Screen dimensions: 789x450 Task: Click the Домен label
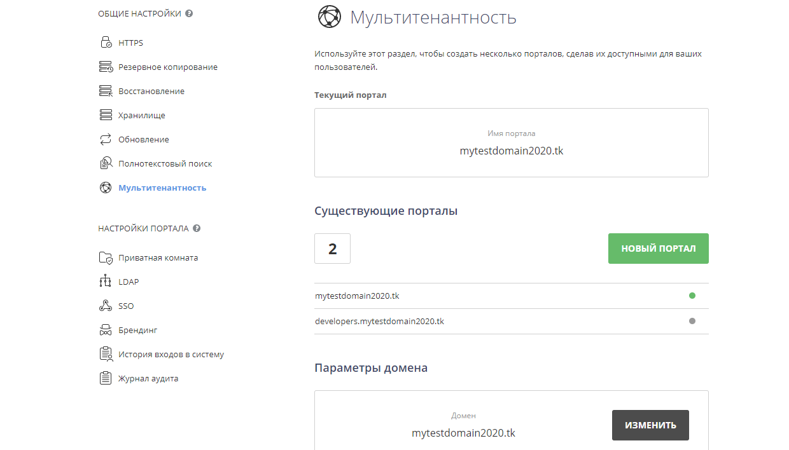click(x=463, y=416)
